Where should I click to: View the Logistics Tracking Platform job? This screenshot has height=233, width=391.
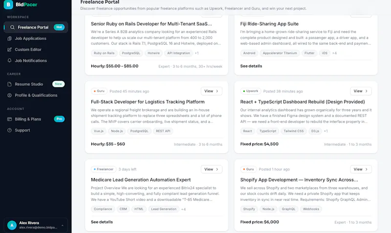pos(212,91)
